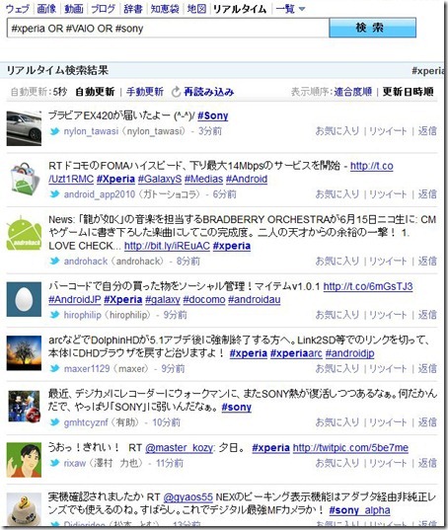The width and height of the screenshot is (448, 530).
Task: Open androhack green robot avatar
Action: 24,233
